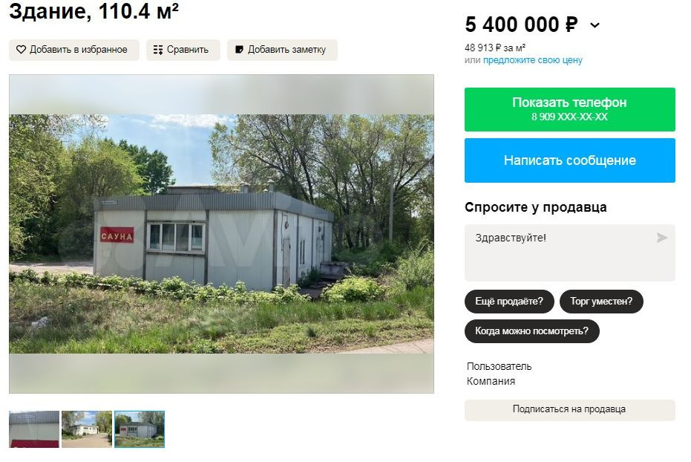Open the first photo thumbnail

pyautogui.click(x=34, y=429)
